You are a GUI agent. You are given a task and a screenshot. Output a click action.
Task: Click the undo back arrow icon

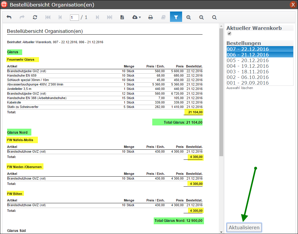pos(9,17)
